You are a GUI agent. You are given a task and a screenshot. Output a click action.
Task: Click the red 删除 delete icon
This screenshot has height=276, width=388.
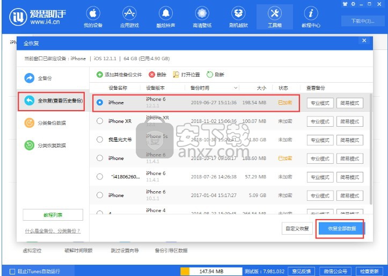click(152, 75)
